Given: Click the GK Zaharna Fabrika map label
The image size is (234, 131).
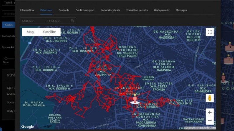Looking at the screenshot, I should [x=164, y=66].
